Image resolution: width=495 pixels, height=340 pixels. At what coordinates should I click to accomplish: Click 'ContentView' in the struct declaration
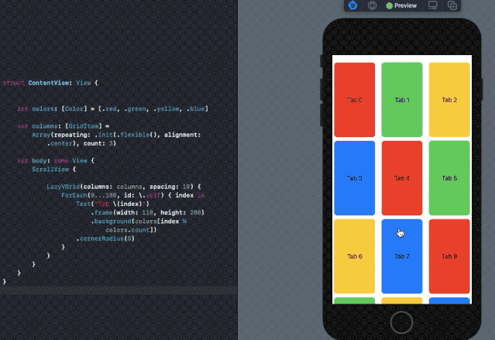pos(48,83)
